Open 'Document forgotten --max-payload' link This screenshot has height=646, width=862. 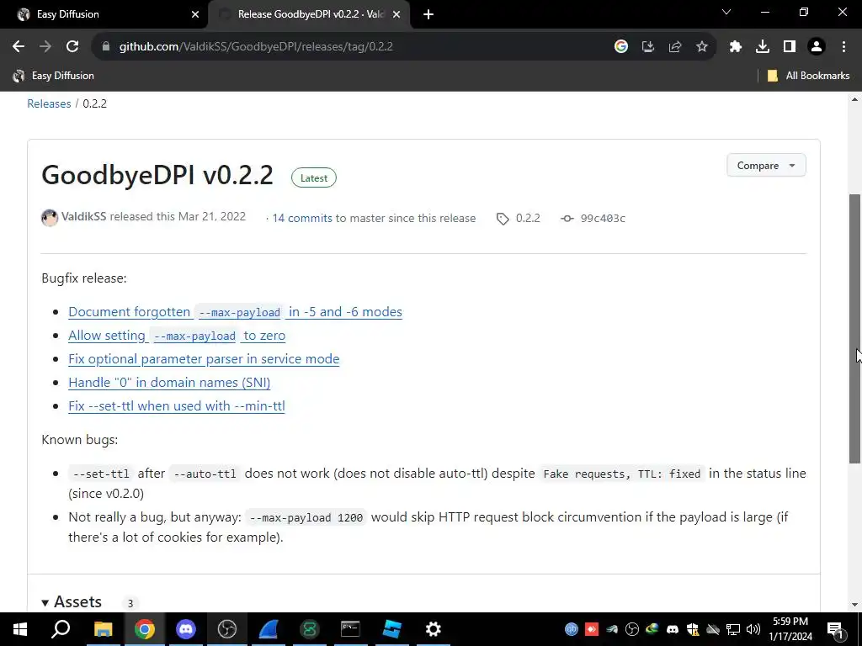(236, 312)
